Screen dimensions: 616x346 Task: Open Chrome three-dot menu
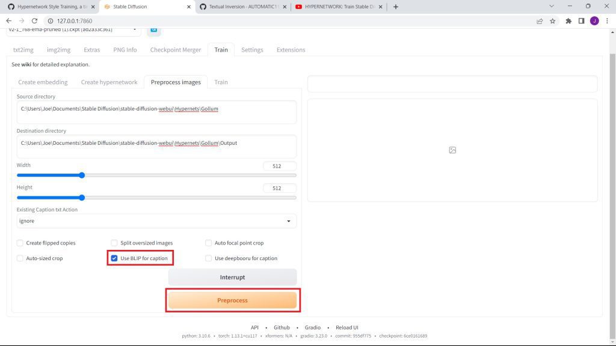click(x=607, y=20)
